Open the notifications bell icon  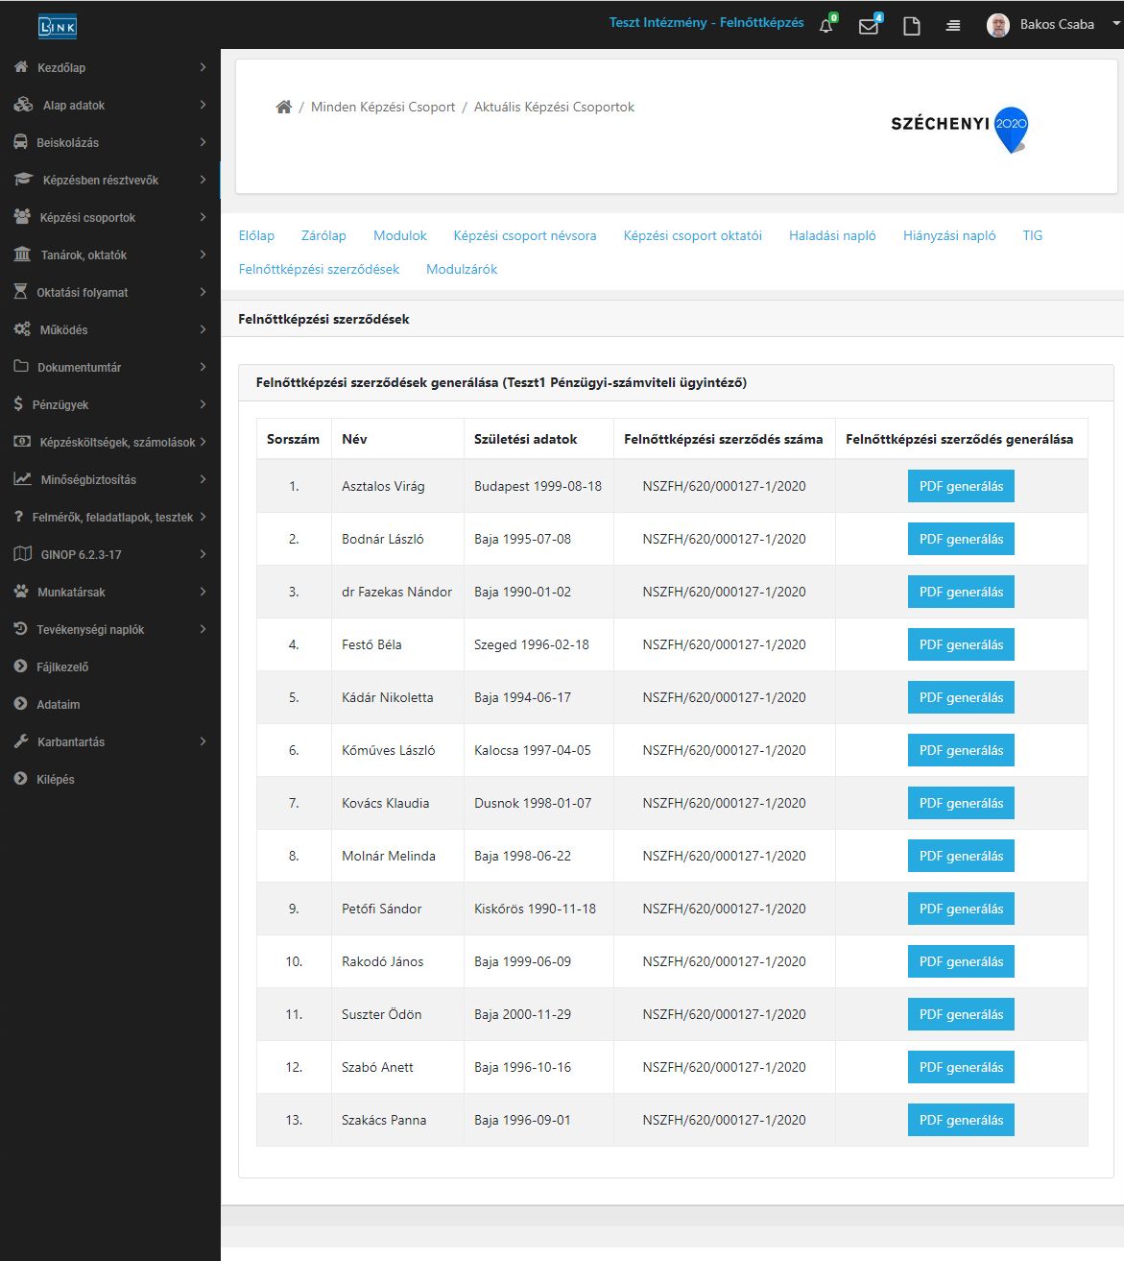coord(826,26)
